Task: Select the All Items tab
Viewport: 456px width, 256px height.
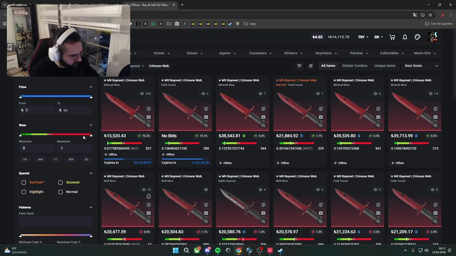Action: pos(328,66)
